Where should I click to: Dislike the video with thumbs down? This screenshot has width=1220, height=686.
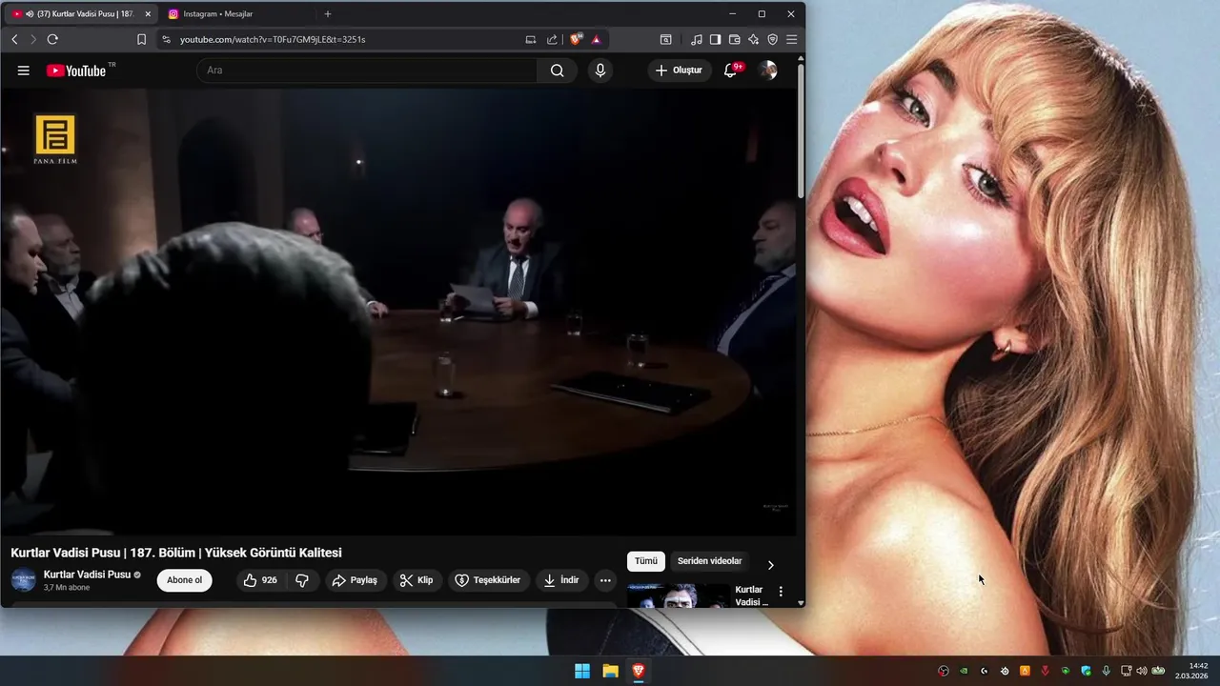pos(302,580)
